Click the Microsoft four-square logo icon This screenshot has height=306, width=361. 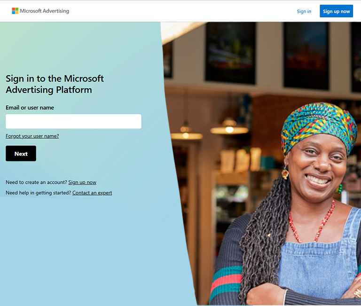coord(15,11)
